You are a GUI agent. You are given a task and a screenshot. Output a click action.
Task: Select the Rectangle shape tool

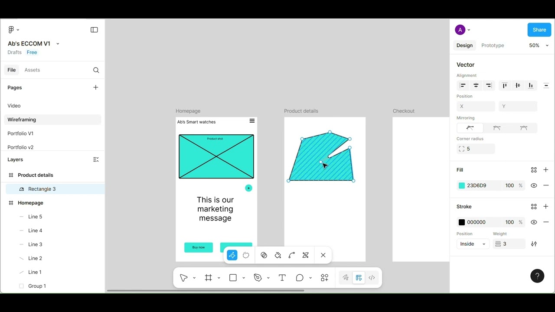tap(233, 278)
